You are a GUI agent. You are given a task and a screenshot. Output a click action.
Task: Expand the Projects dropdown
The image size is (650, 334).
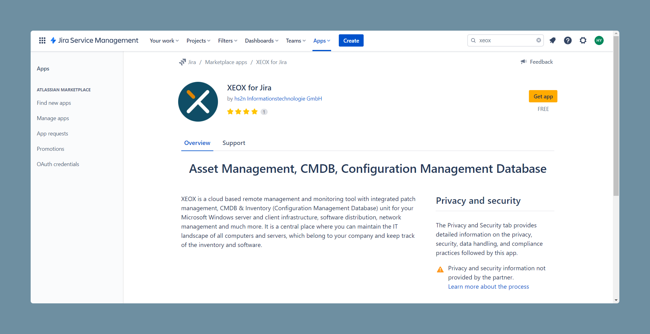pos(198,41)
